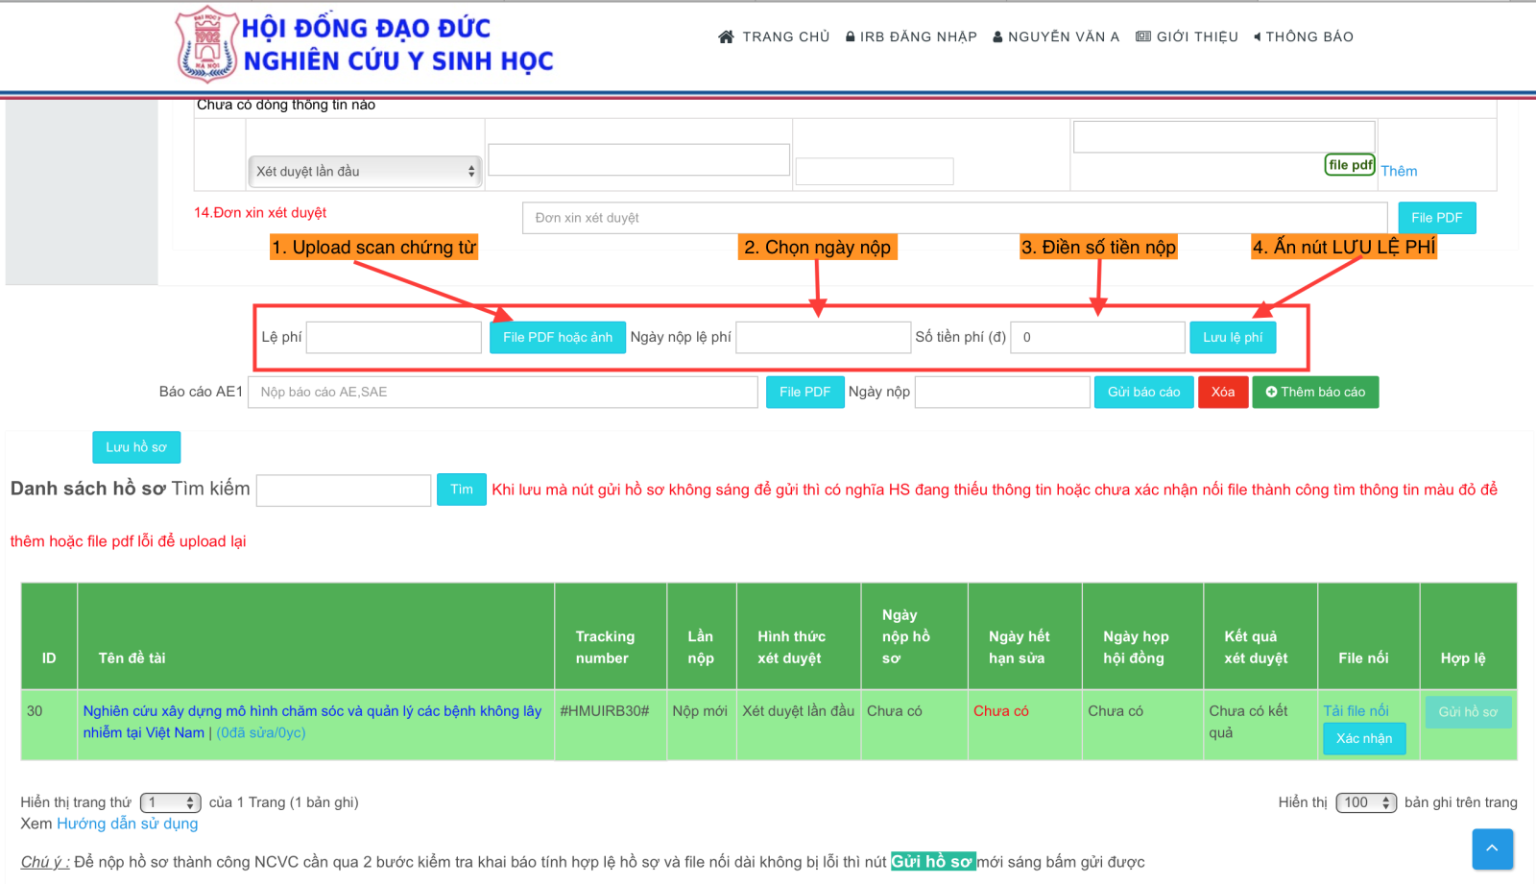Click Thêm báo cáo plus button
The height and width of the screenshot is (884, 1536).
pyautogui.click(x=1314, y=393)
